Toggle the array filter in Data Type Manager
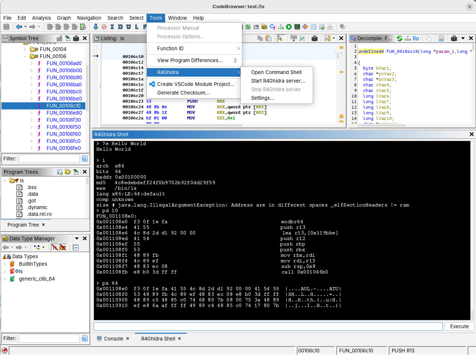 coord(55,247)
